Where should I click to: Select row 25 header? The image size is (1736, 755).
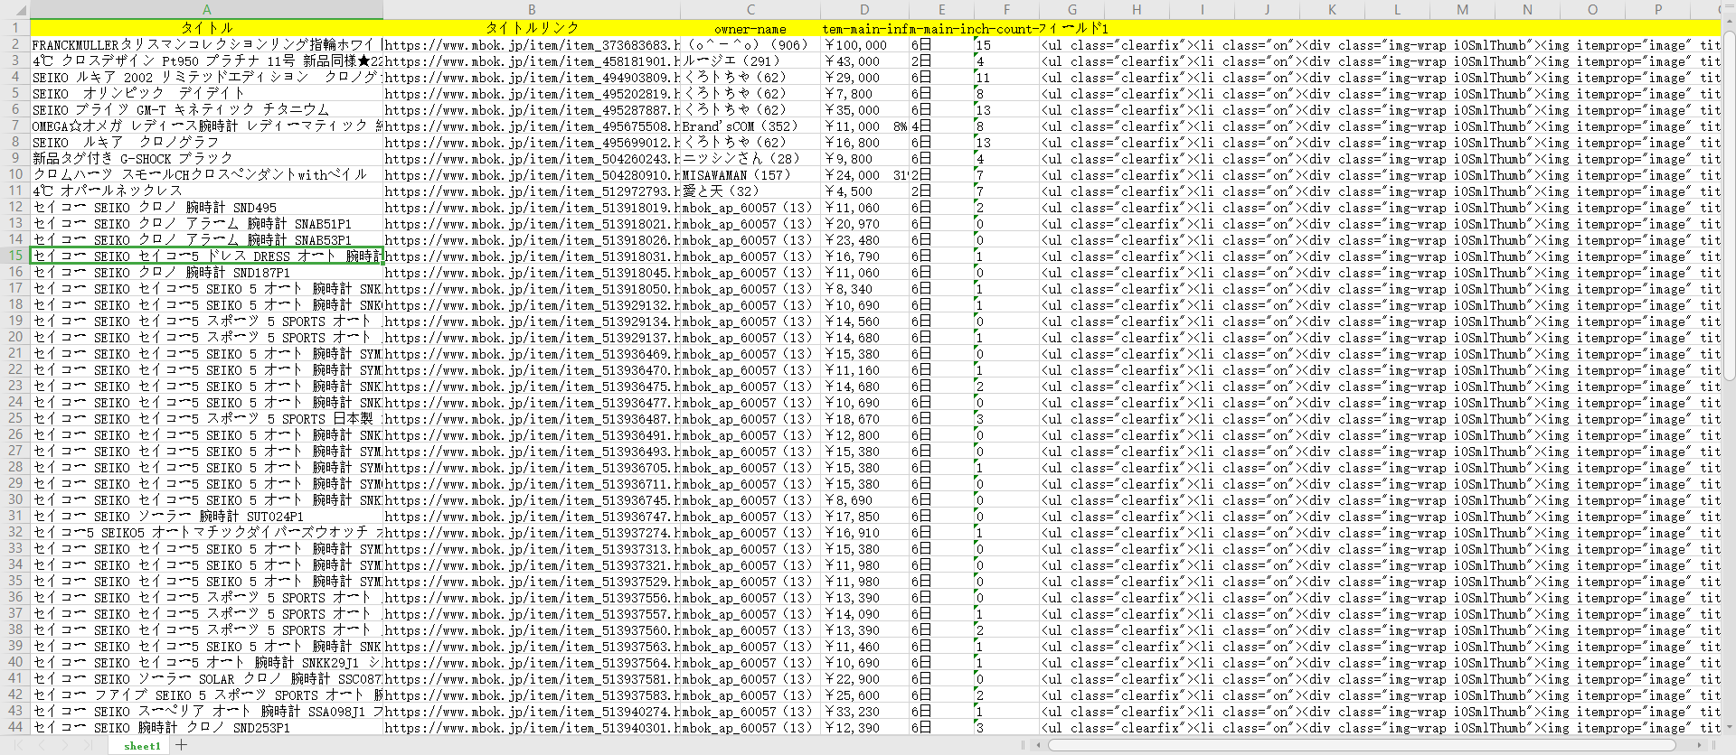click(14, 418)
